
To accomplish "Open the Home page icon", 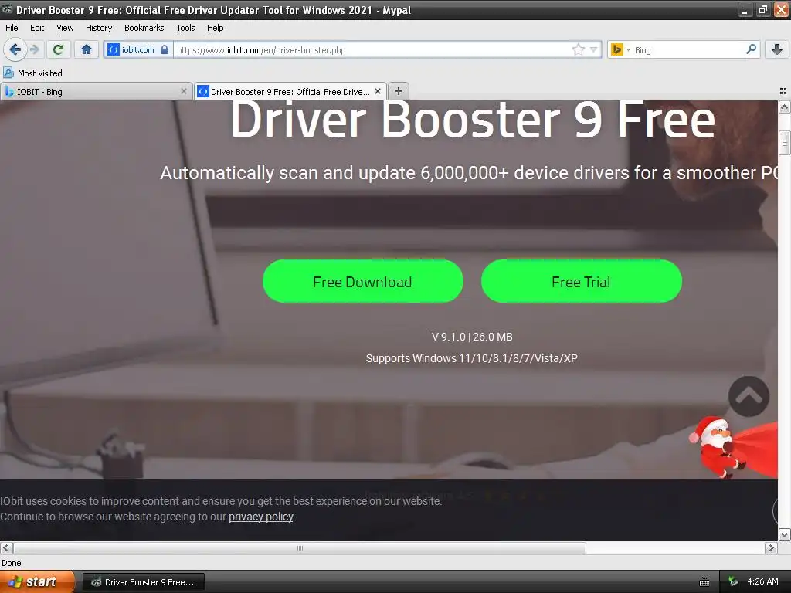I will tap(87, 49).
